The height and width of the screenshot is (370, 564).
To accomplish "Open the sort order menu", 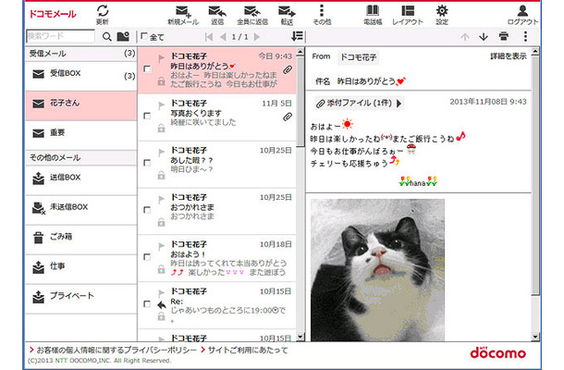I will coord(297,36).
